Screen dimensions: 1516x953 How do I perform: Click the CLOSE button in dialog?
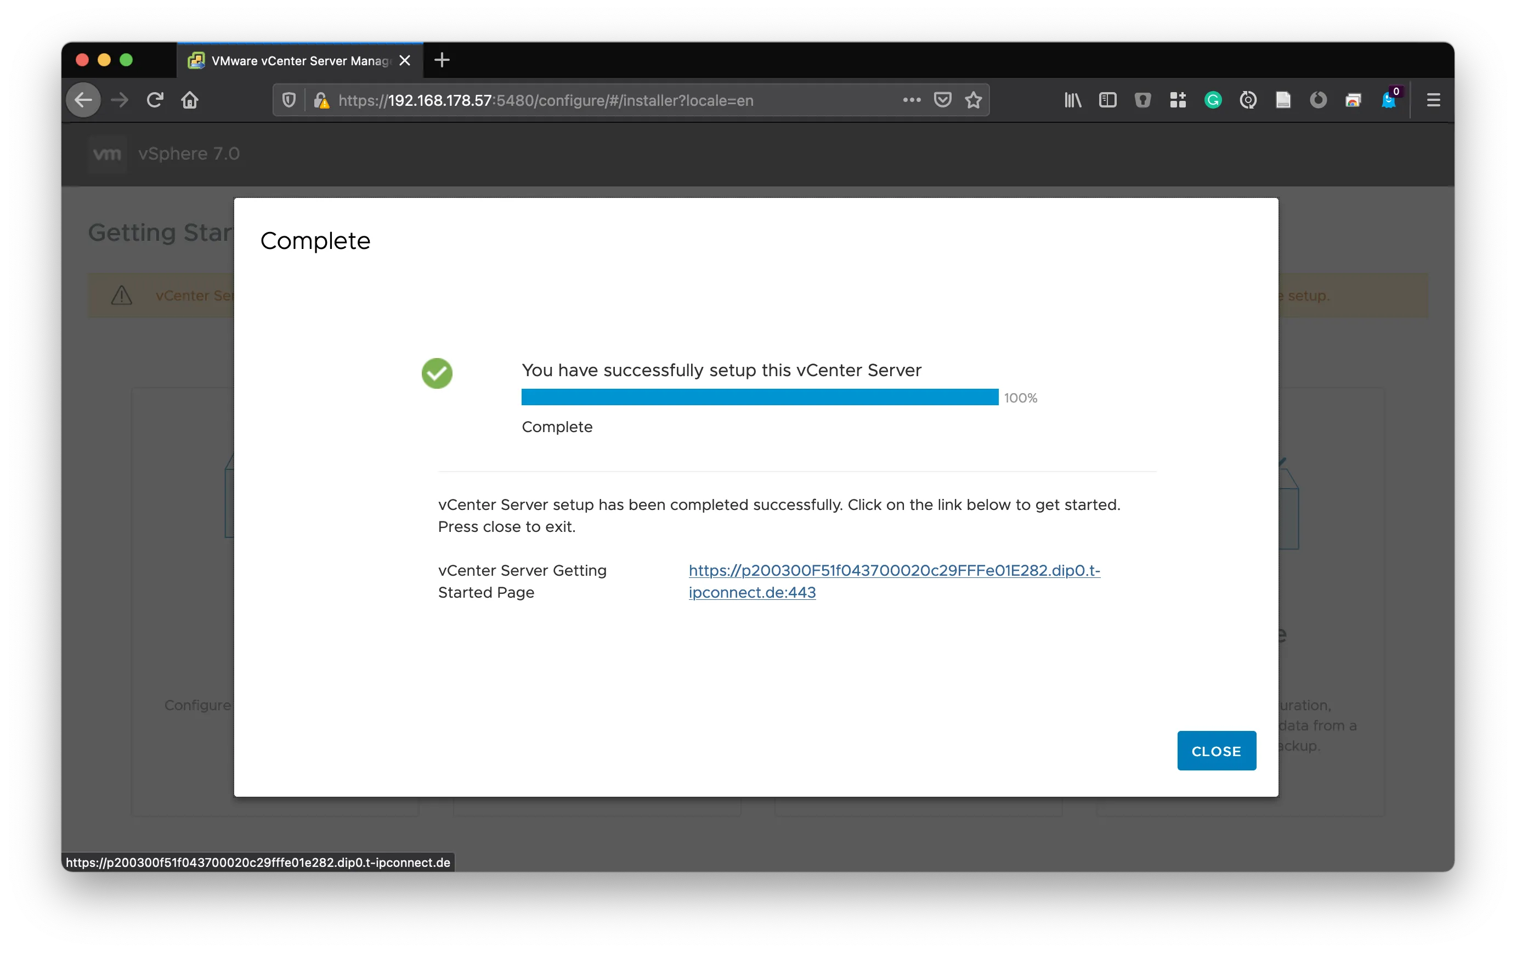(1215, 750)
